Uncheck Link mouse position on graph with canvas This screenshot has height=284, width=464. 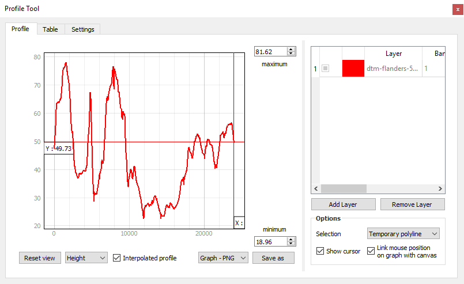(371, 251)
